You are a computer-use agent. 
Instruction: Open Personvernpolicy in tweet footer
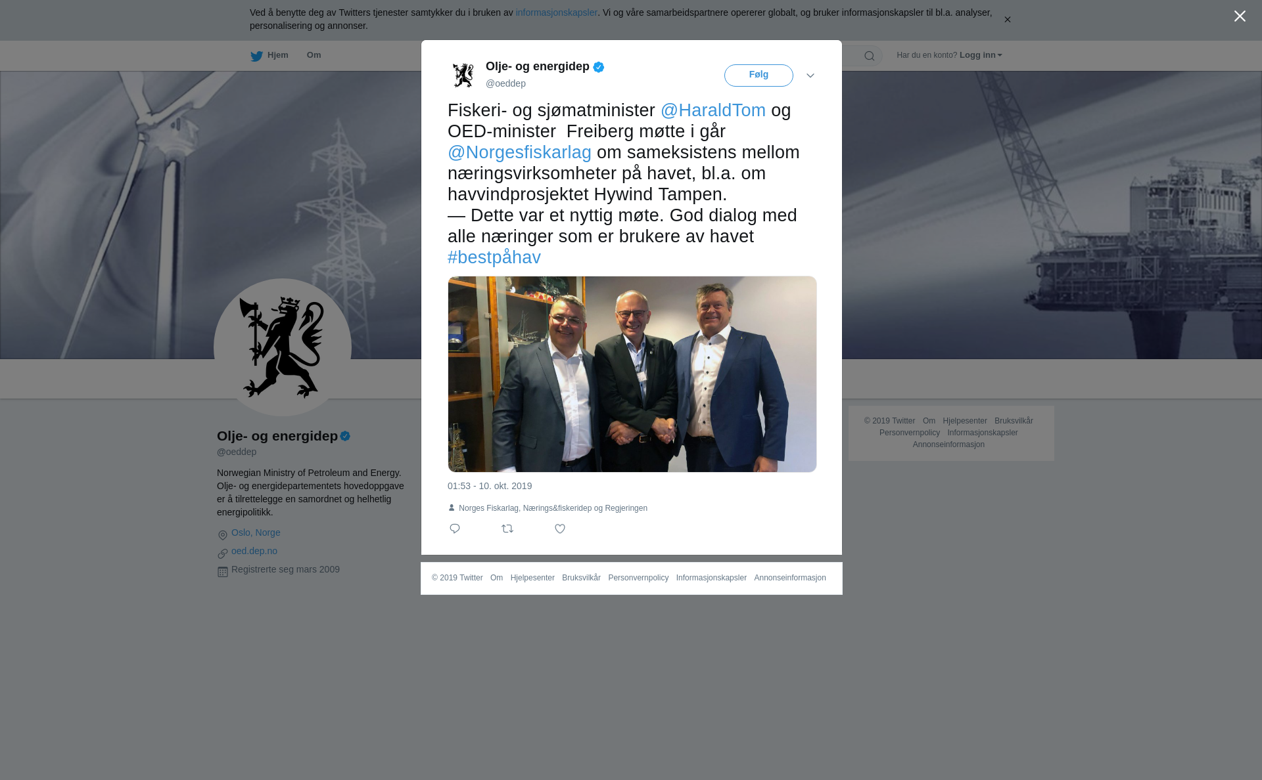click(x=638, y=578)
